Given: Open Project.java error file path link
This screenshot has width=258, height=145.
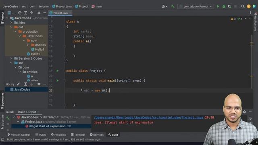Looking at the screenshot, I should tap(149, 117).
